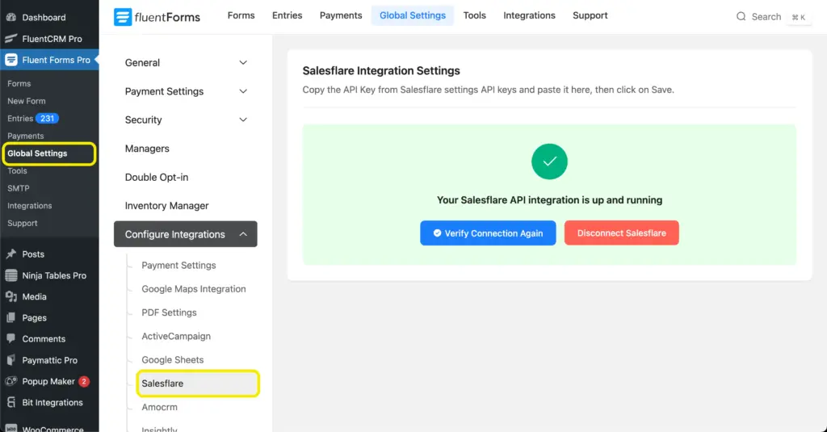Click the Comments bubble icon
The height and width of the screenshot is (432, 827).
point(11,339)
